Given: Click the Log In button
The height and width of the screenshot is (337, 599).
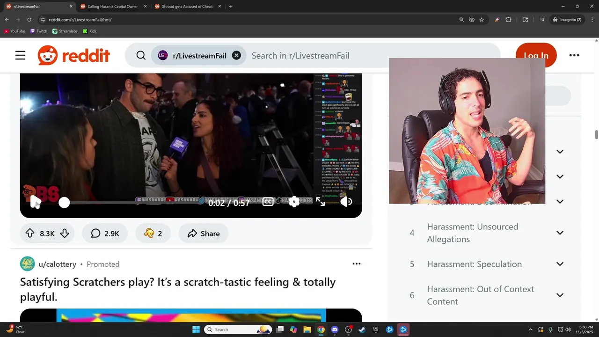Looking at the screenshot, I should (x=536, y=56).
